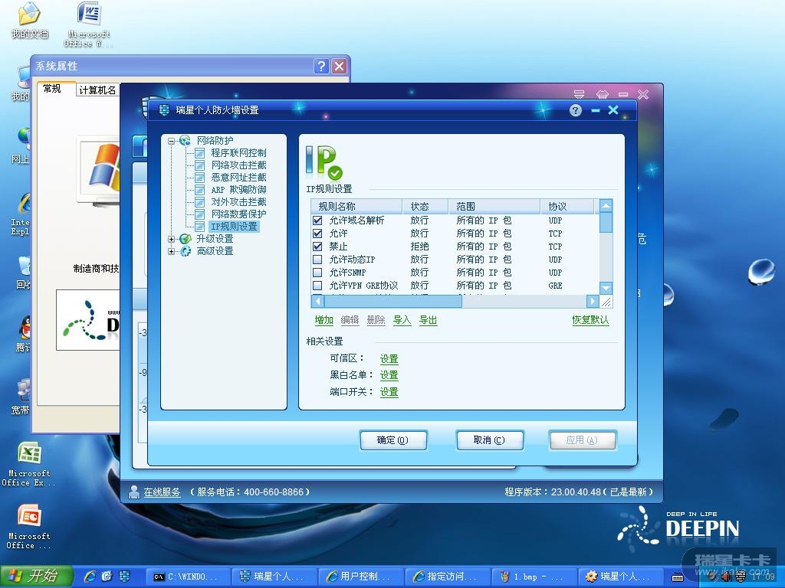Screen dimensions: 785x588
Task: Click the 导入 link
Action: coord(402,320)
